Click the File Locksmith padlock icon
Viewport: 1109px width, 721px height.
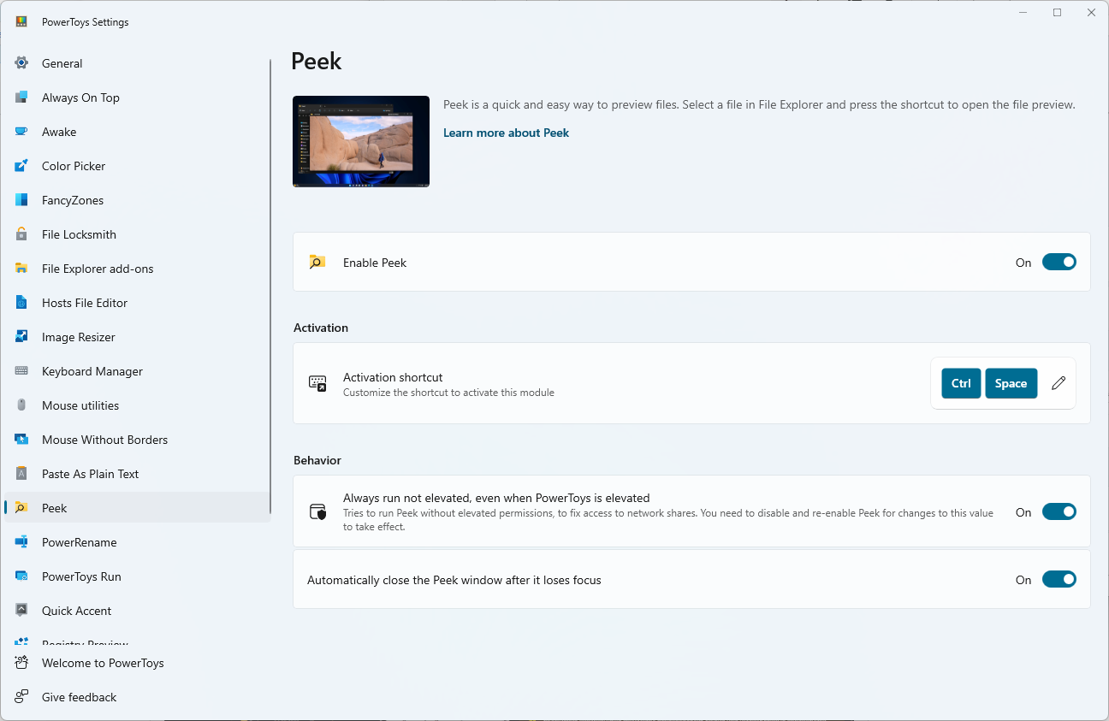(x=21, y=234)
